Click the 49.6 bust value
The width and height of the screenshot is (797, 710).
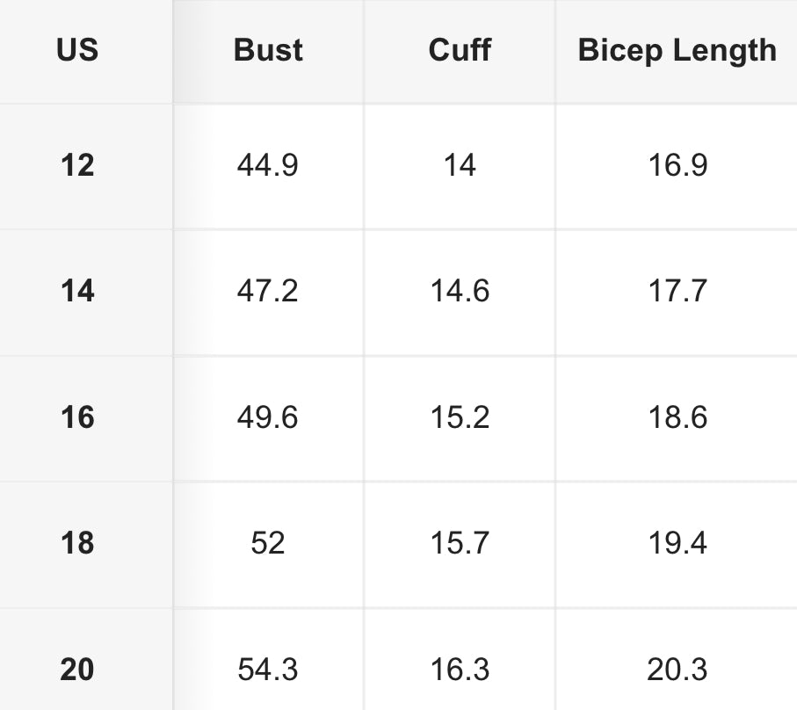coord(268,417)
